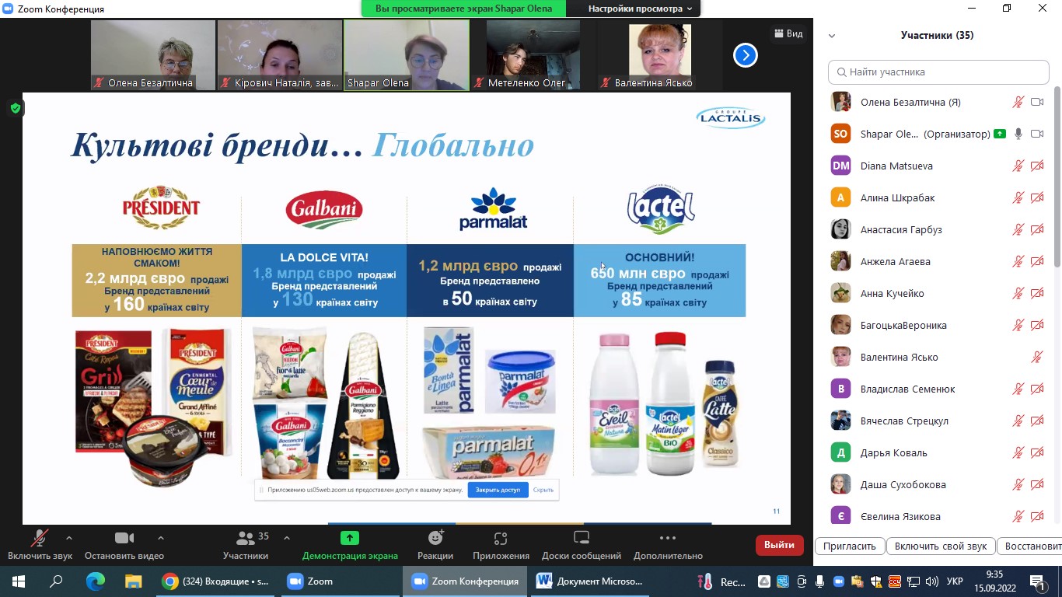
Task: Click muted mic icon for Дарья Коваль
Action: coord(1018,452)
